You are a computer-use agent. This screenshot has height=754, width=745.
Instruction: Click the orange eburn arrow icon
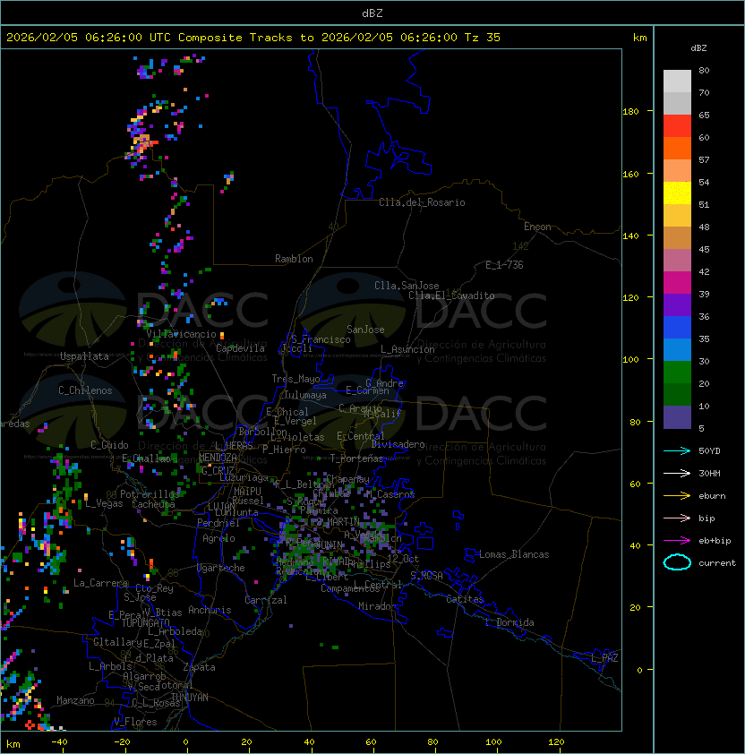click(x=677, y=495)
